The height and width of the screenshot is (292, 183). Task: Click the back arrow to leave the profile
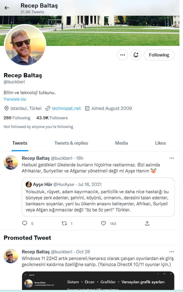(x=7, y=8)
